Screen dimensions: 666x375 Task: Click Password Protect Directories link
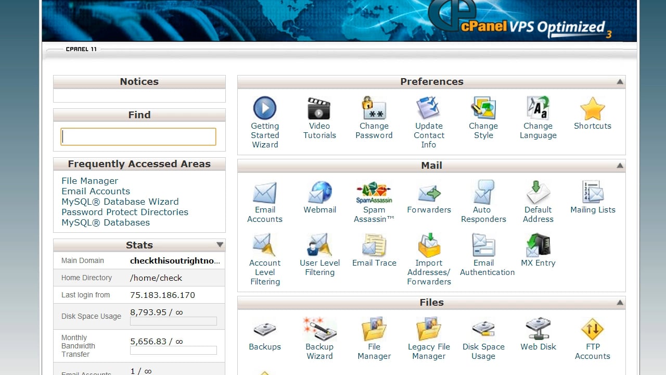125,212
